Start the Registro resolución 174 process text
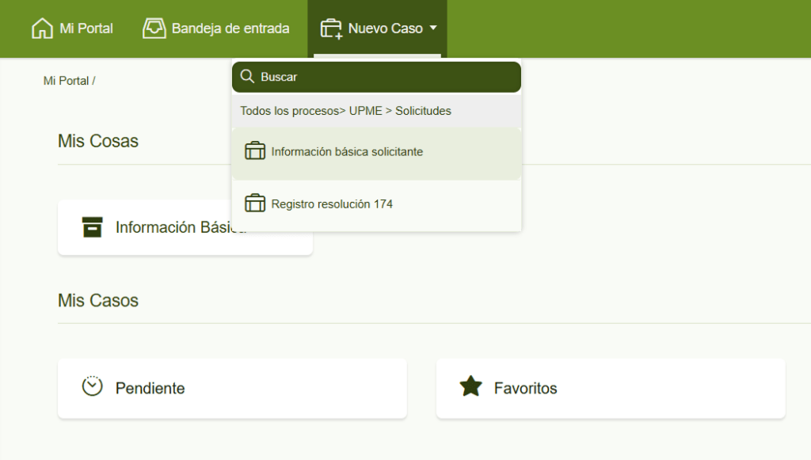This screenshot has height=460, width=811. [x=332, y=203]
